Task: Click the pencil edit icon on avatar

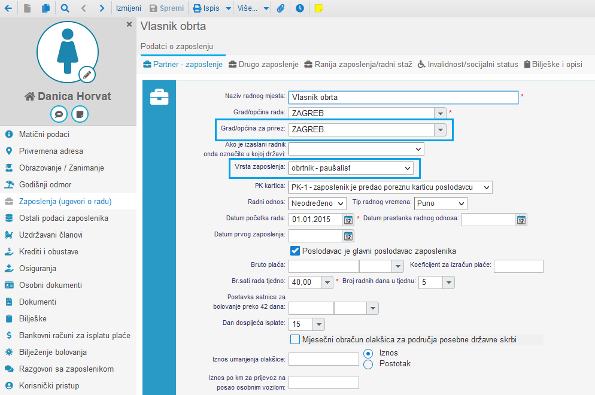Action: [87, 75]
